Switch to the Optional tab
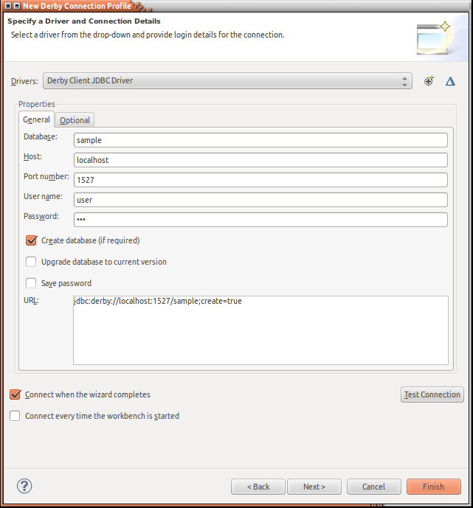 (75, 120)
